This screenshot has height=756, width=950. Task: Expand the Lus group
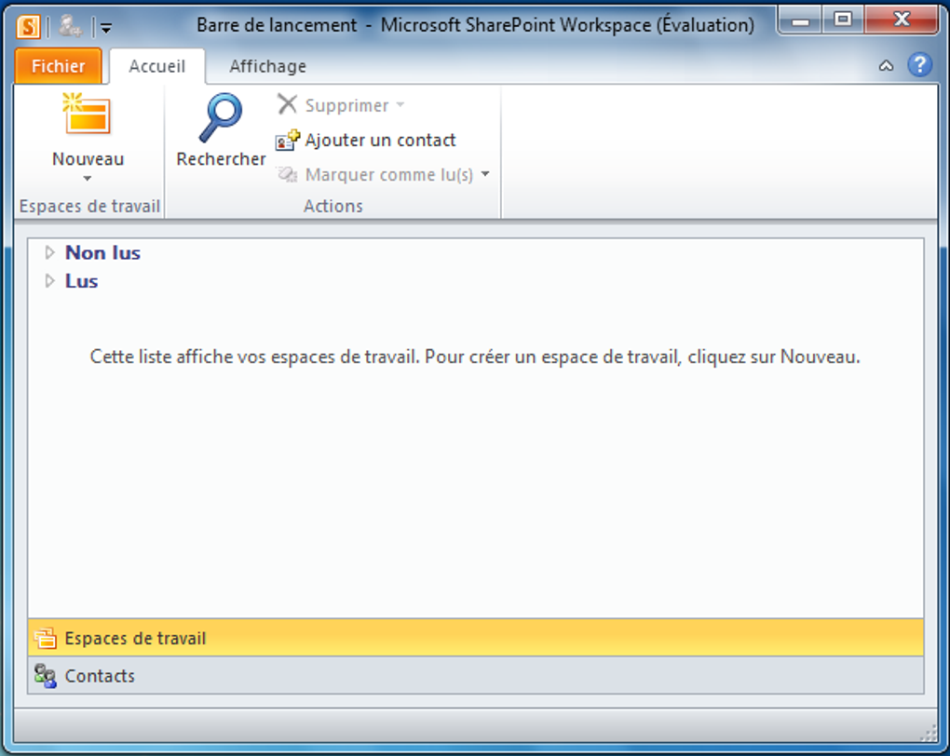pos(49,281)
